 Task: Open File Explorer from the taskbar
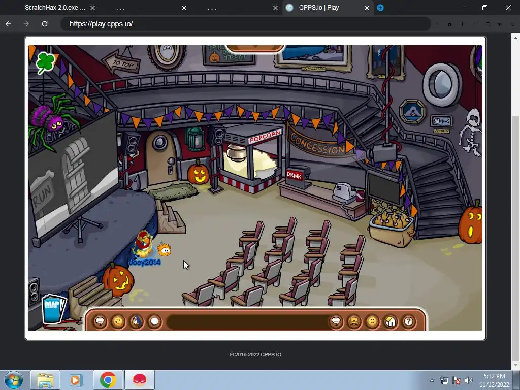click(45, 380)
